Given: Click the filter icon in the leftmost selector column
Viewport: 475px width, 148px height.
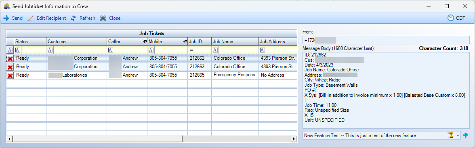Looking at the screenshot, I should coord(10,50).
